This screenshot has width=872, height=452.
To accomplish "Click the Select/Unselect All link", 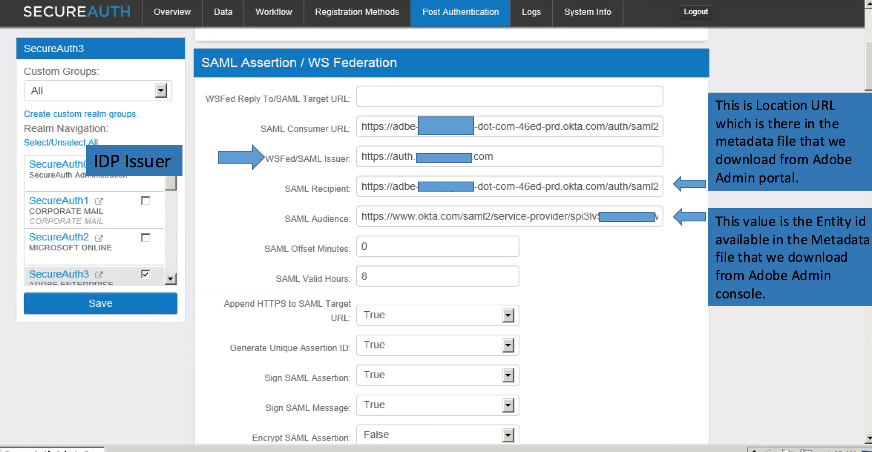I will point(60,143).
